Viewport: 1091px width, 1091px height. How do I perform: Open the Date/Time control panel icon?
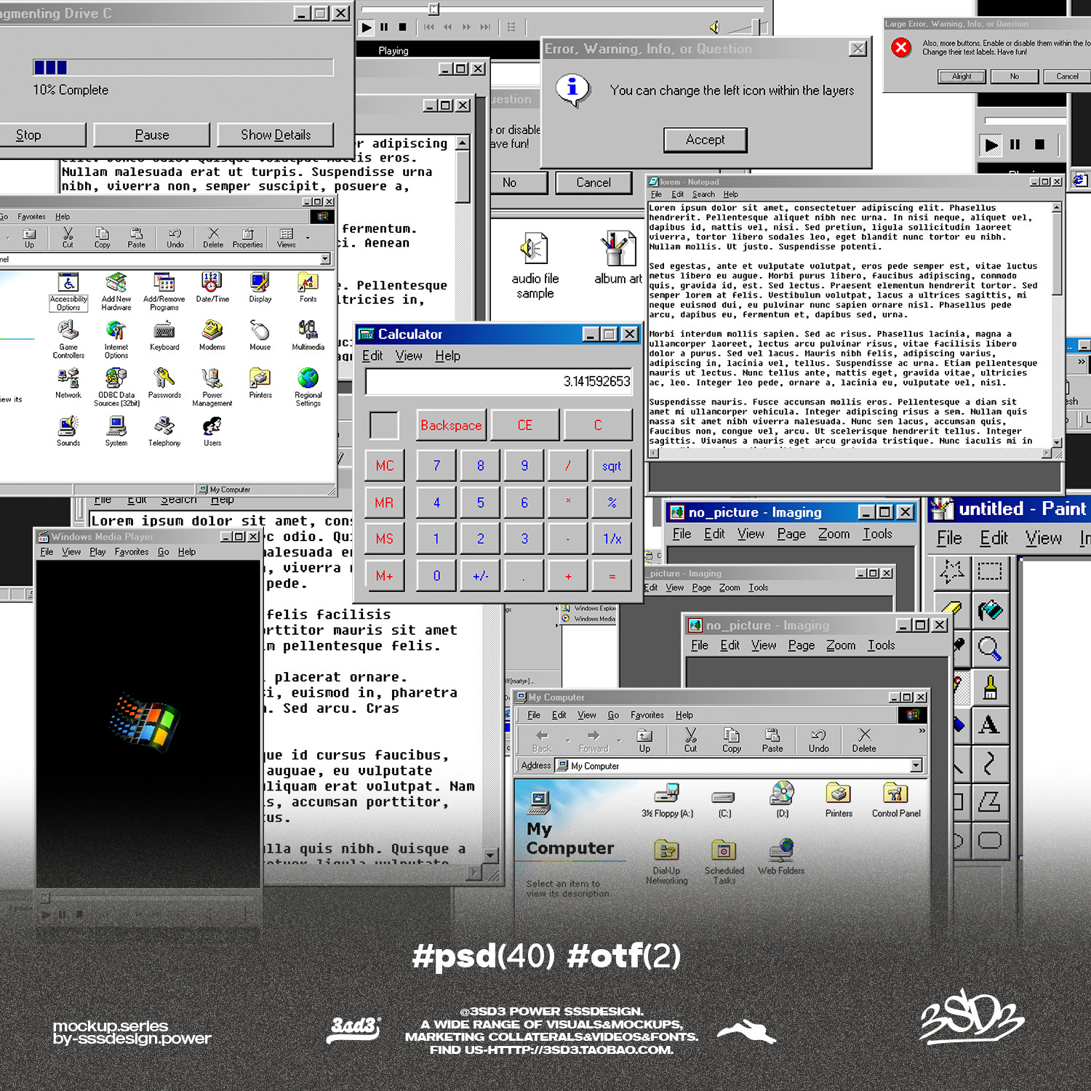(212, 287)
